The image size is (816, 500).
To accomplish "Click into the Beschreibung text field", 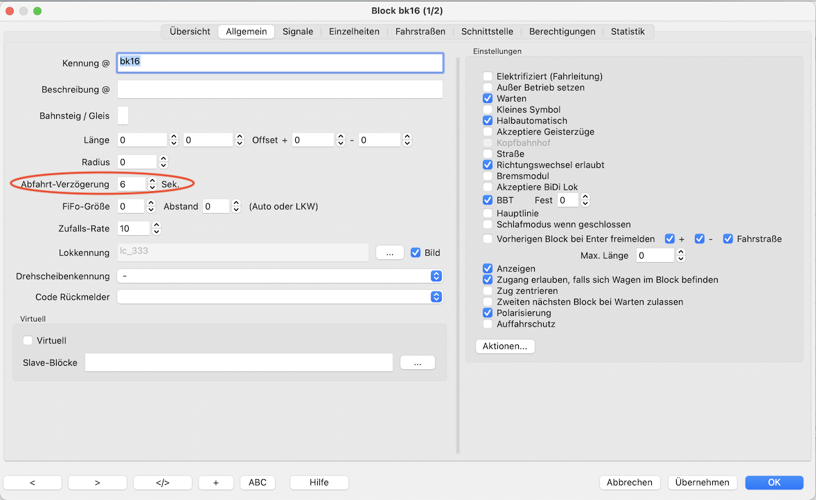I will click(x=280, y=90).
